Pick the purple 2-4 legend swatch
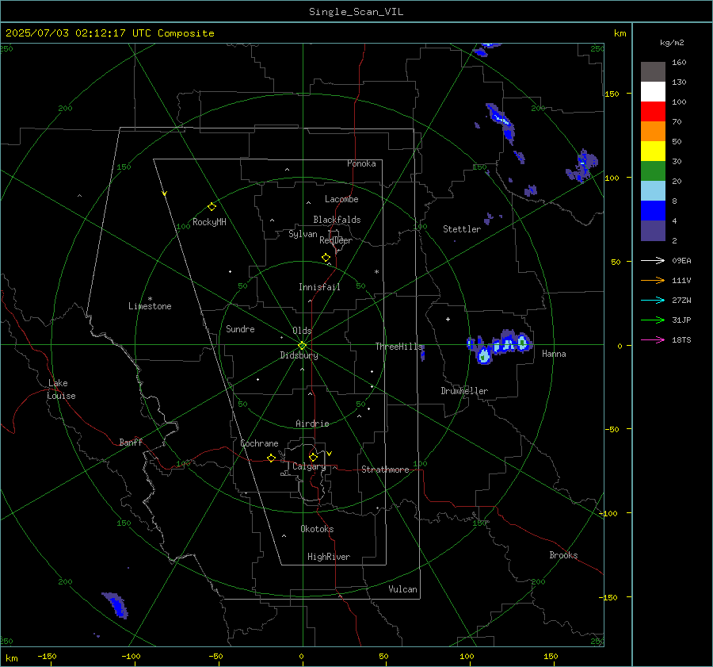 [653, 230]
